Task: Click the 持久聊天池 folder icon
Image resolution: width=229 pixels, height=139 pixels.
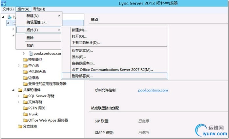Action: click(25, 72)
